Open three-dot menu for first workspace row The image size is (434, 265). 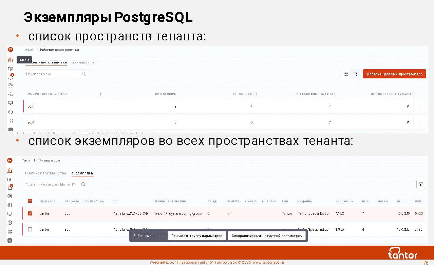pos(420,106)
